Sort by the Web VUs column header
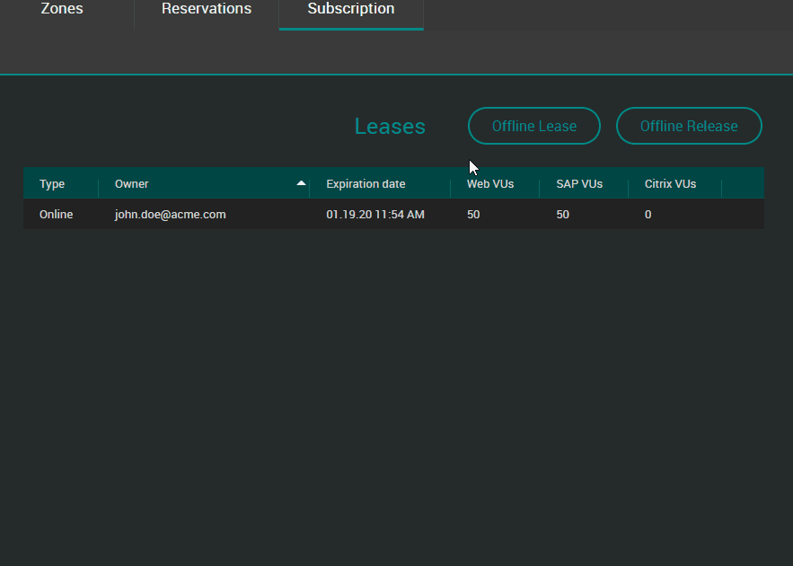 [490, 183]
